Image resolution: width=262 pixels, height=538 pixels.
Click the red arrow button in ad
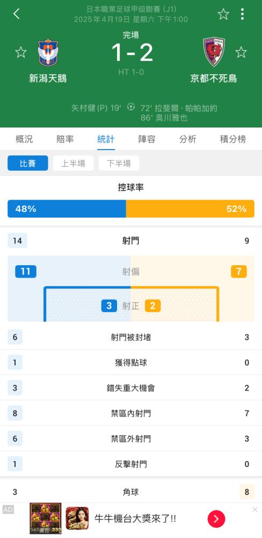point(216,519)
